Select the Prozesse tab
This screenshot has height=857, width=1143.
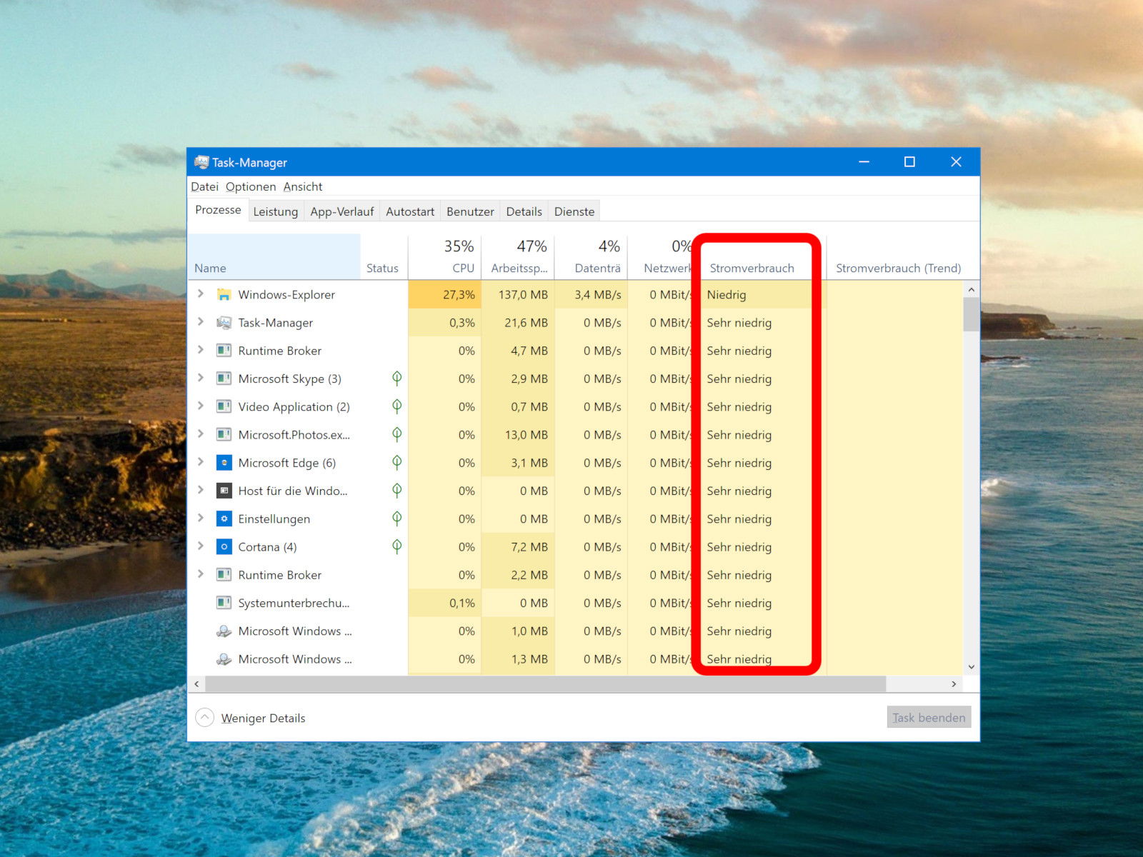tap(218, 210)
